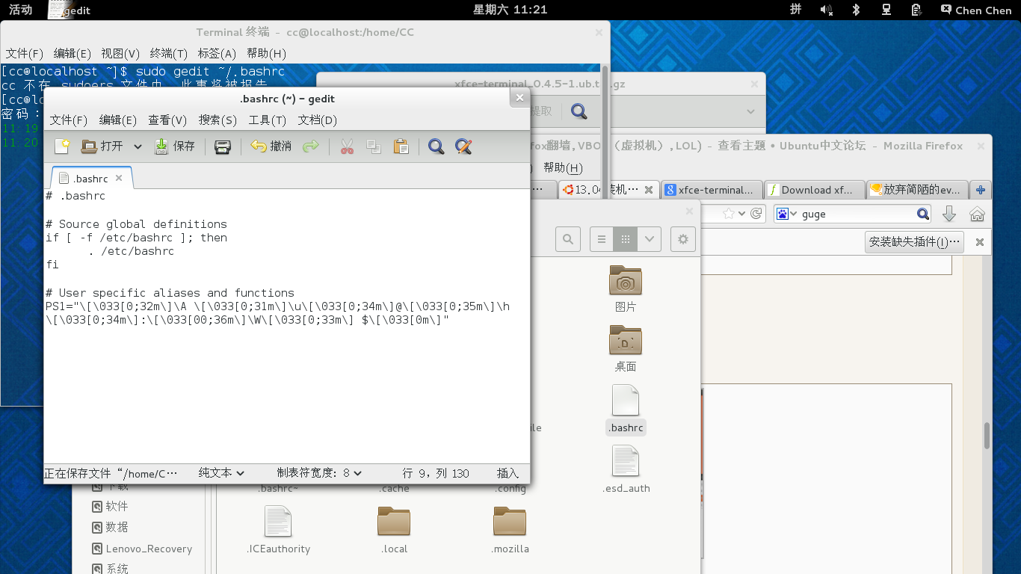This screenshot has width=1021, height=574.
Task: Click search icon in file manager toolbar
Action: [x=568, y=239]
